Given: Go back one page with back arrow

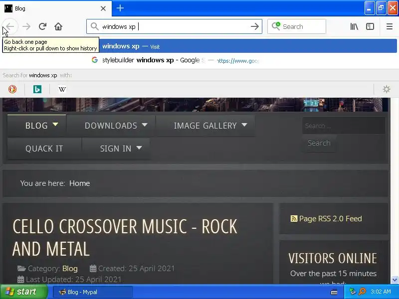Looking at the screenshot, I should (10, 26).
